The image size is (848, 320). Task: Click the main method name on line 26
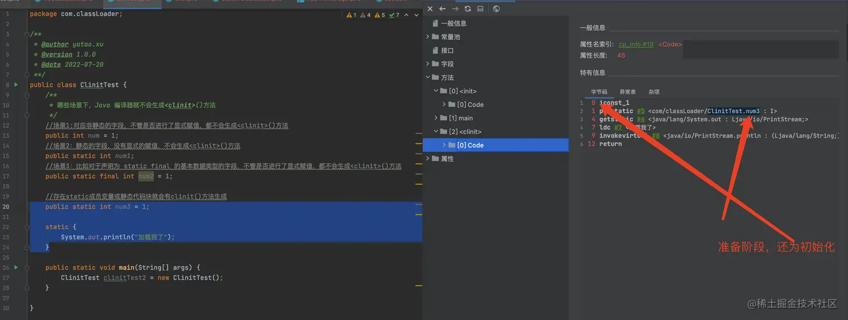tap(126, 267)
